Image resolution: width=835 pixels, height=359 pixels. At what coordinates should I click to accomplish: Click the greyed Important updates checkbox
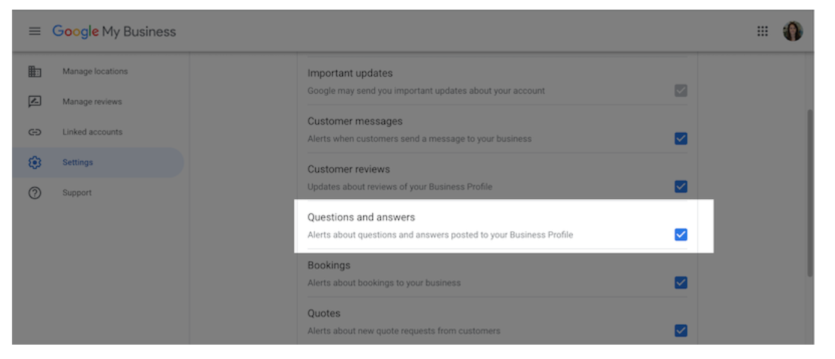tap(680, 91)
